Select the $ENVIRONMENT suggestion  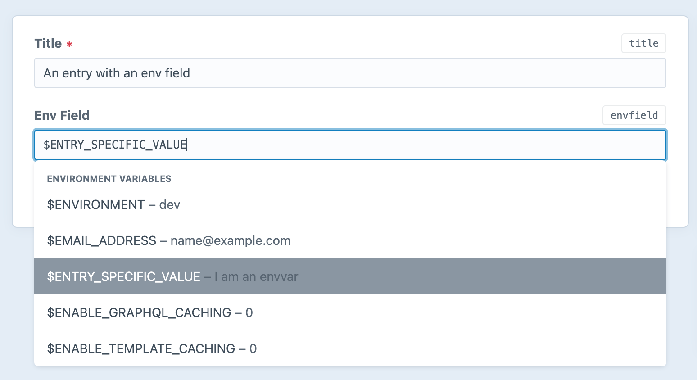(x=95, y=205)
